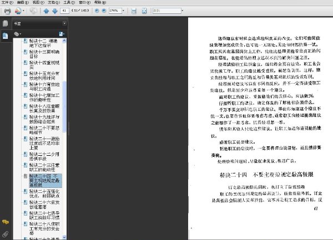This screenshot has height=240, width=333.
Task: Click the page count text (51 / 145)
Action: (80, 11)
